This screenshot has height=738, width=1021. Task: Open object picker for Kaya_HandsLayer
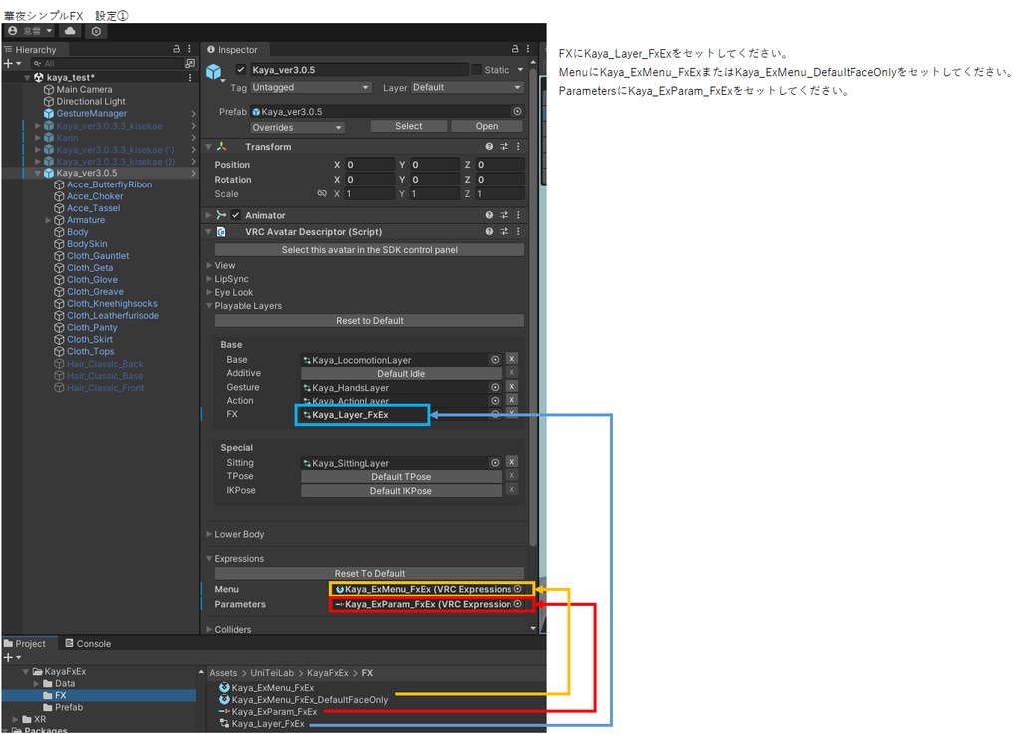pos(495,388)
